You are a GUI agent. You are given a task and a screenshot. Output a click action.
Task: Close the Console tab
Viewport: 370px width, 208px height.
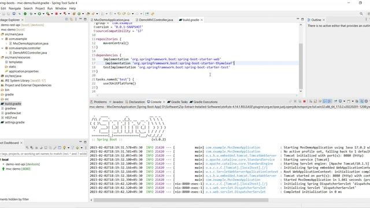point(164,102)
